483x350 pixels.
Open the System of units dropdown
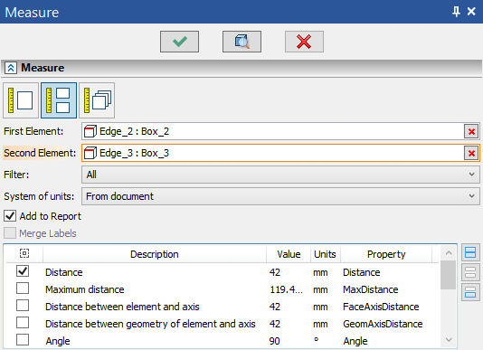pyautogui.click(x=280, y=196)
